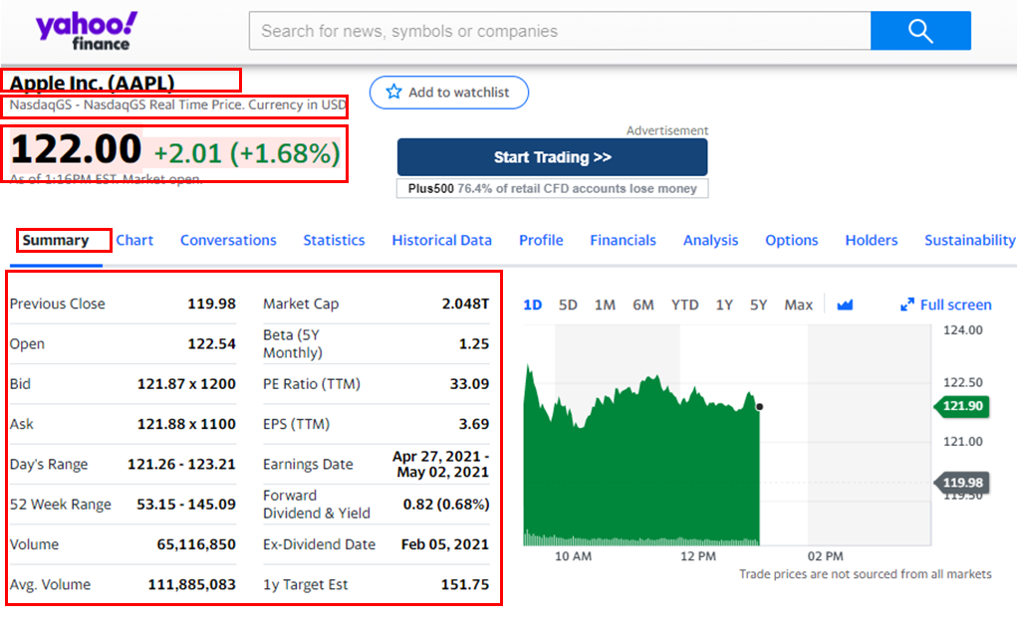Click the NasdaqGS Real Time Price text
The height and width of the screenshot is (624, 1017).
click(177, 104)
